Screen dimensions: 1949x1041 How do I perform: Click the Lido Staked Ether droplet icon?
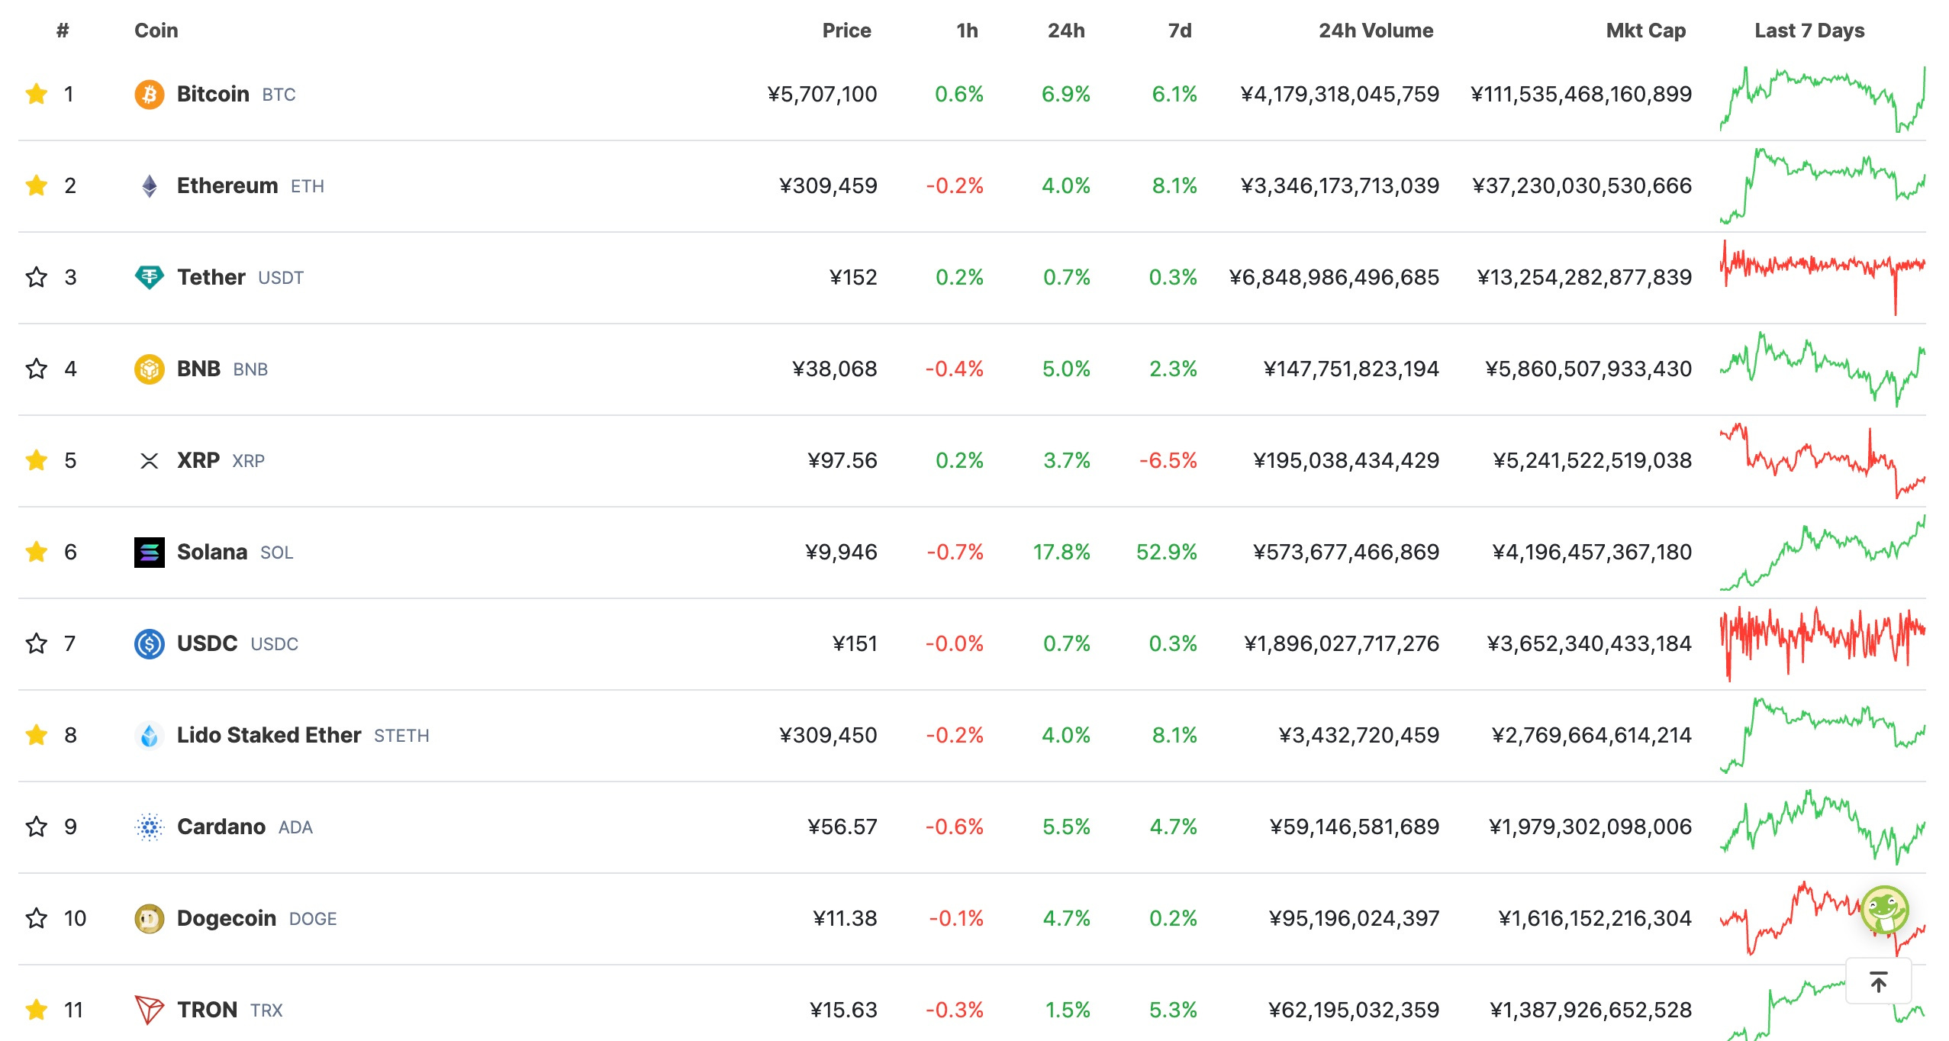150,736
